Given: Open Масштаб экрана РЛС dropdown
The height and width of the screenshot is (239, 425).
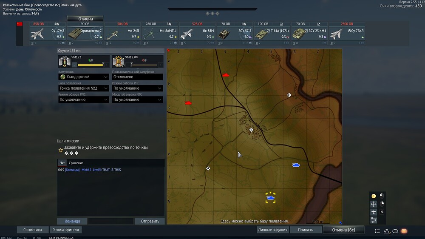Looking at the screenshot, I should tap(137, 100).
